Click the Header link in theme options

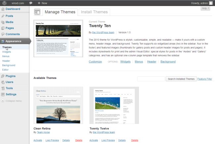point(152,62)
